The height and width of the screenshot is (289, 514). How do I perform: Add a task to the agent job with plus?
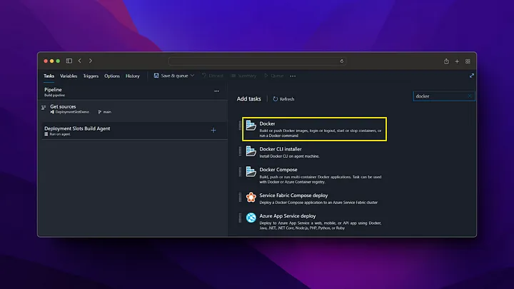tap(213, 131)
